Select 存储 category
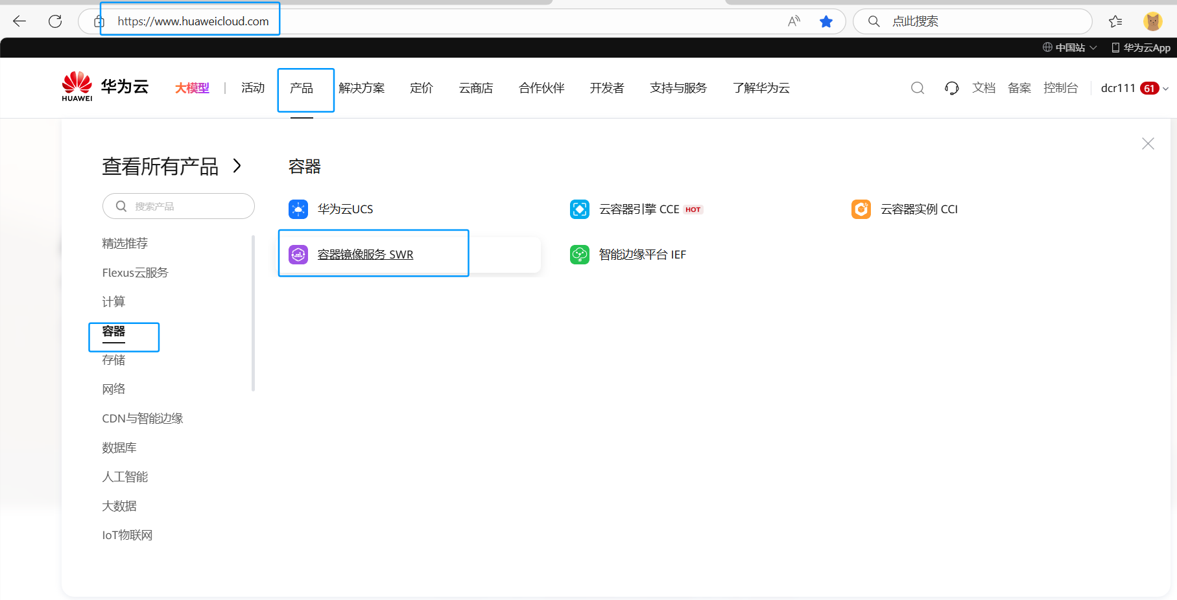The width and height of the screenshot is (1177, 600). pos(113,360)
